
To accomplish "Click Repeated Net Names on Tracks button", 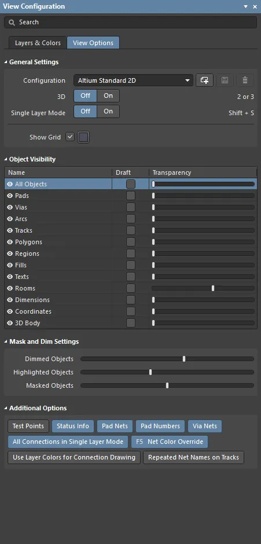I will pyautogui.click(x=194, y=457).
